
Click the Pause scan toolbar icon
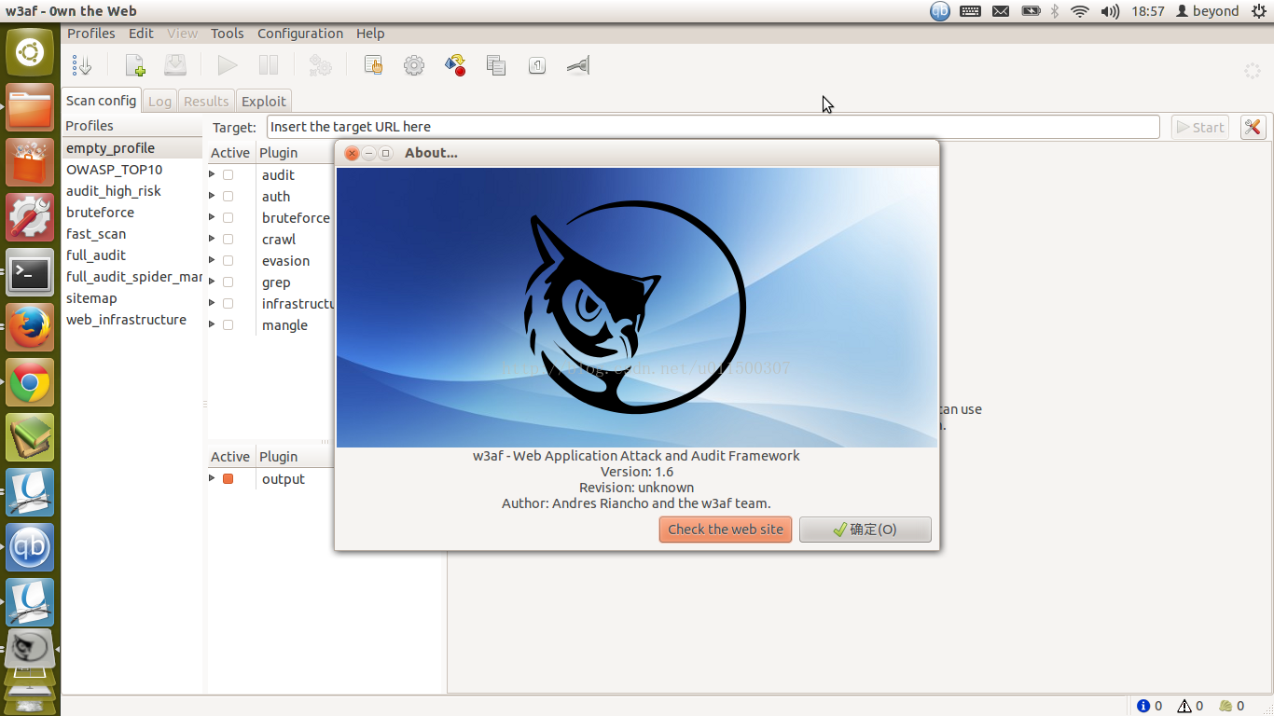[269, 65]
